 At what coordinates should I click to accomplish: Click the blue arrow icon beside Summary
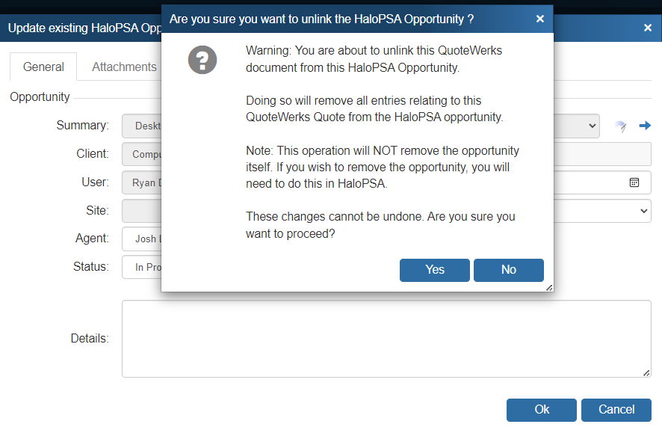coord(645,126)
